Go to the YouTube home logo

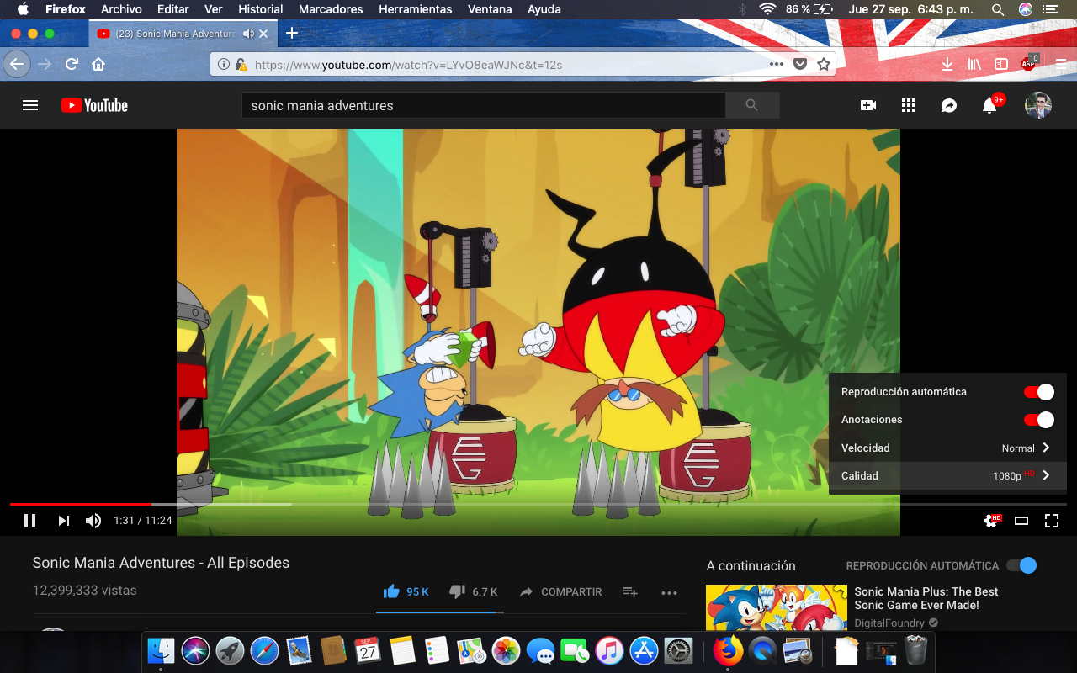94,105
